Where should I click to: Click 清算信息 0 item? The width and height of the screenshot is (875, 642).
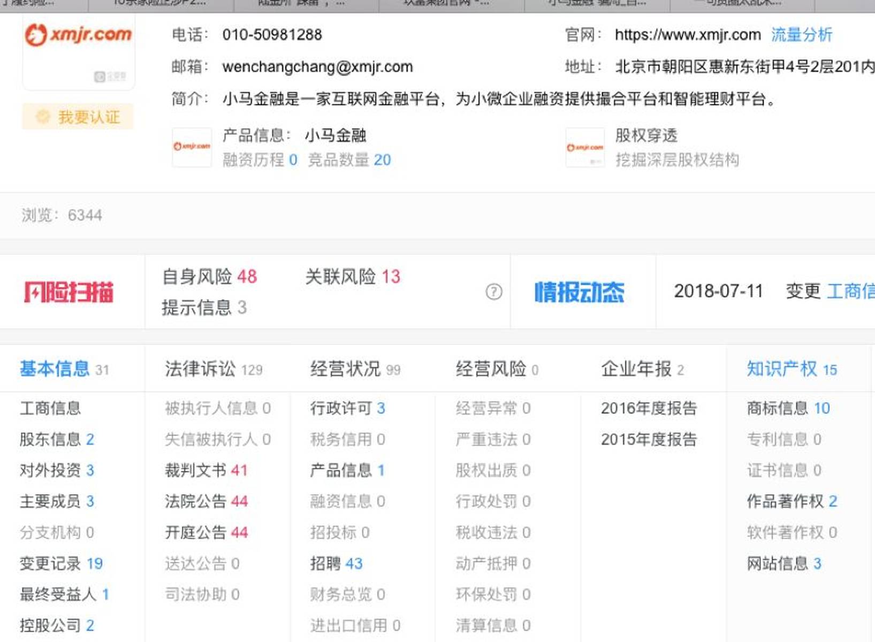pyautogui.click(x=493, y=625)
